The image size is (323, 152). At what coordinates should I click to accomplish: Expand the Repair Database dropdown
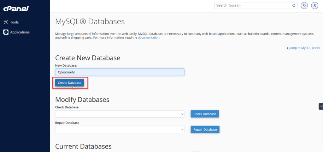[120, 129]
